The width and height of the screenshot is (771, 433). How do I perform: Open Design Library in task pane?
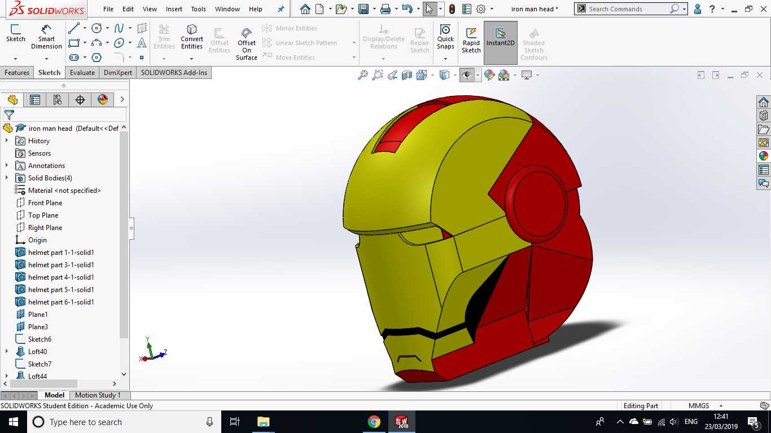764,116
